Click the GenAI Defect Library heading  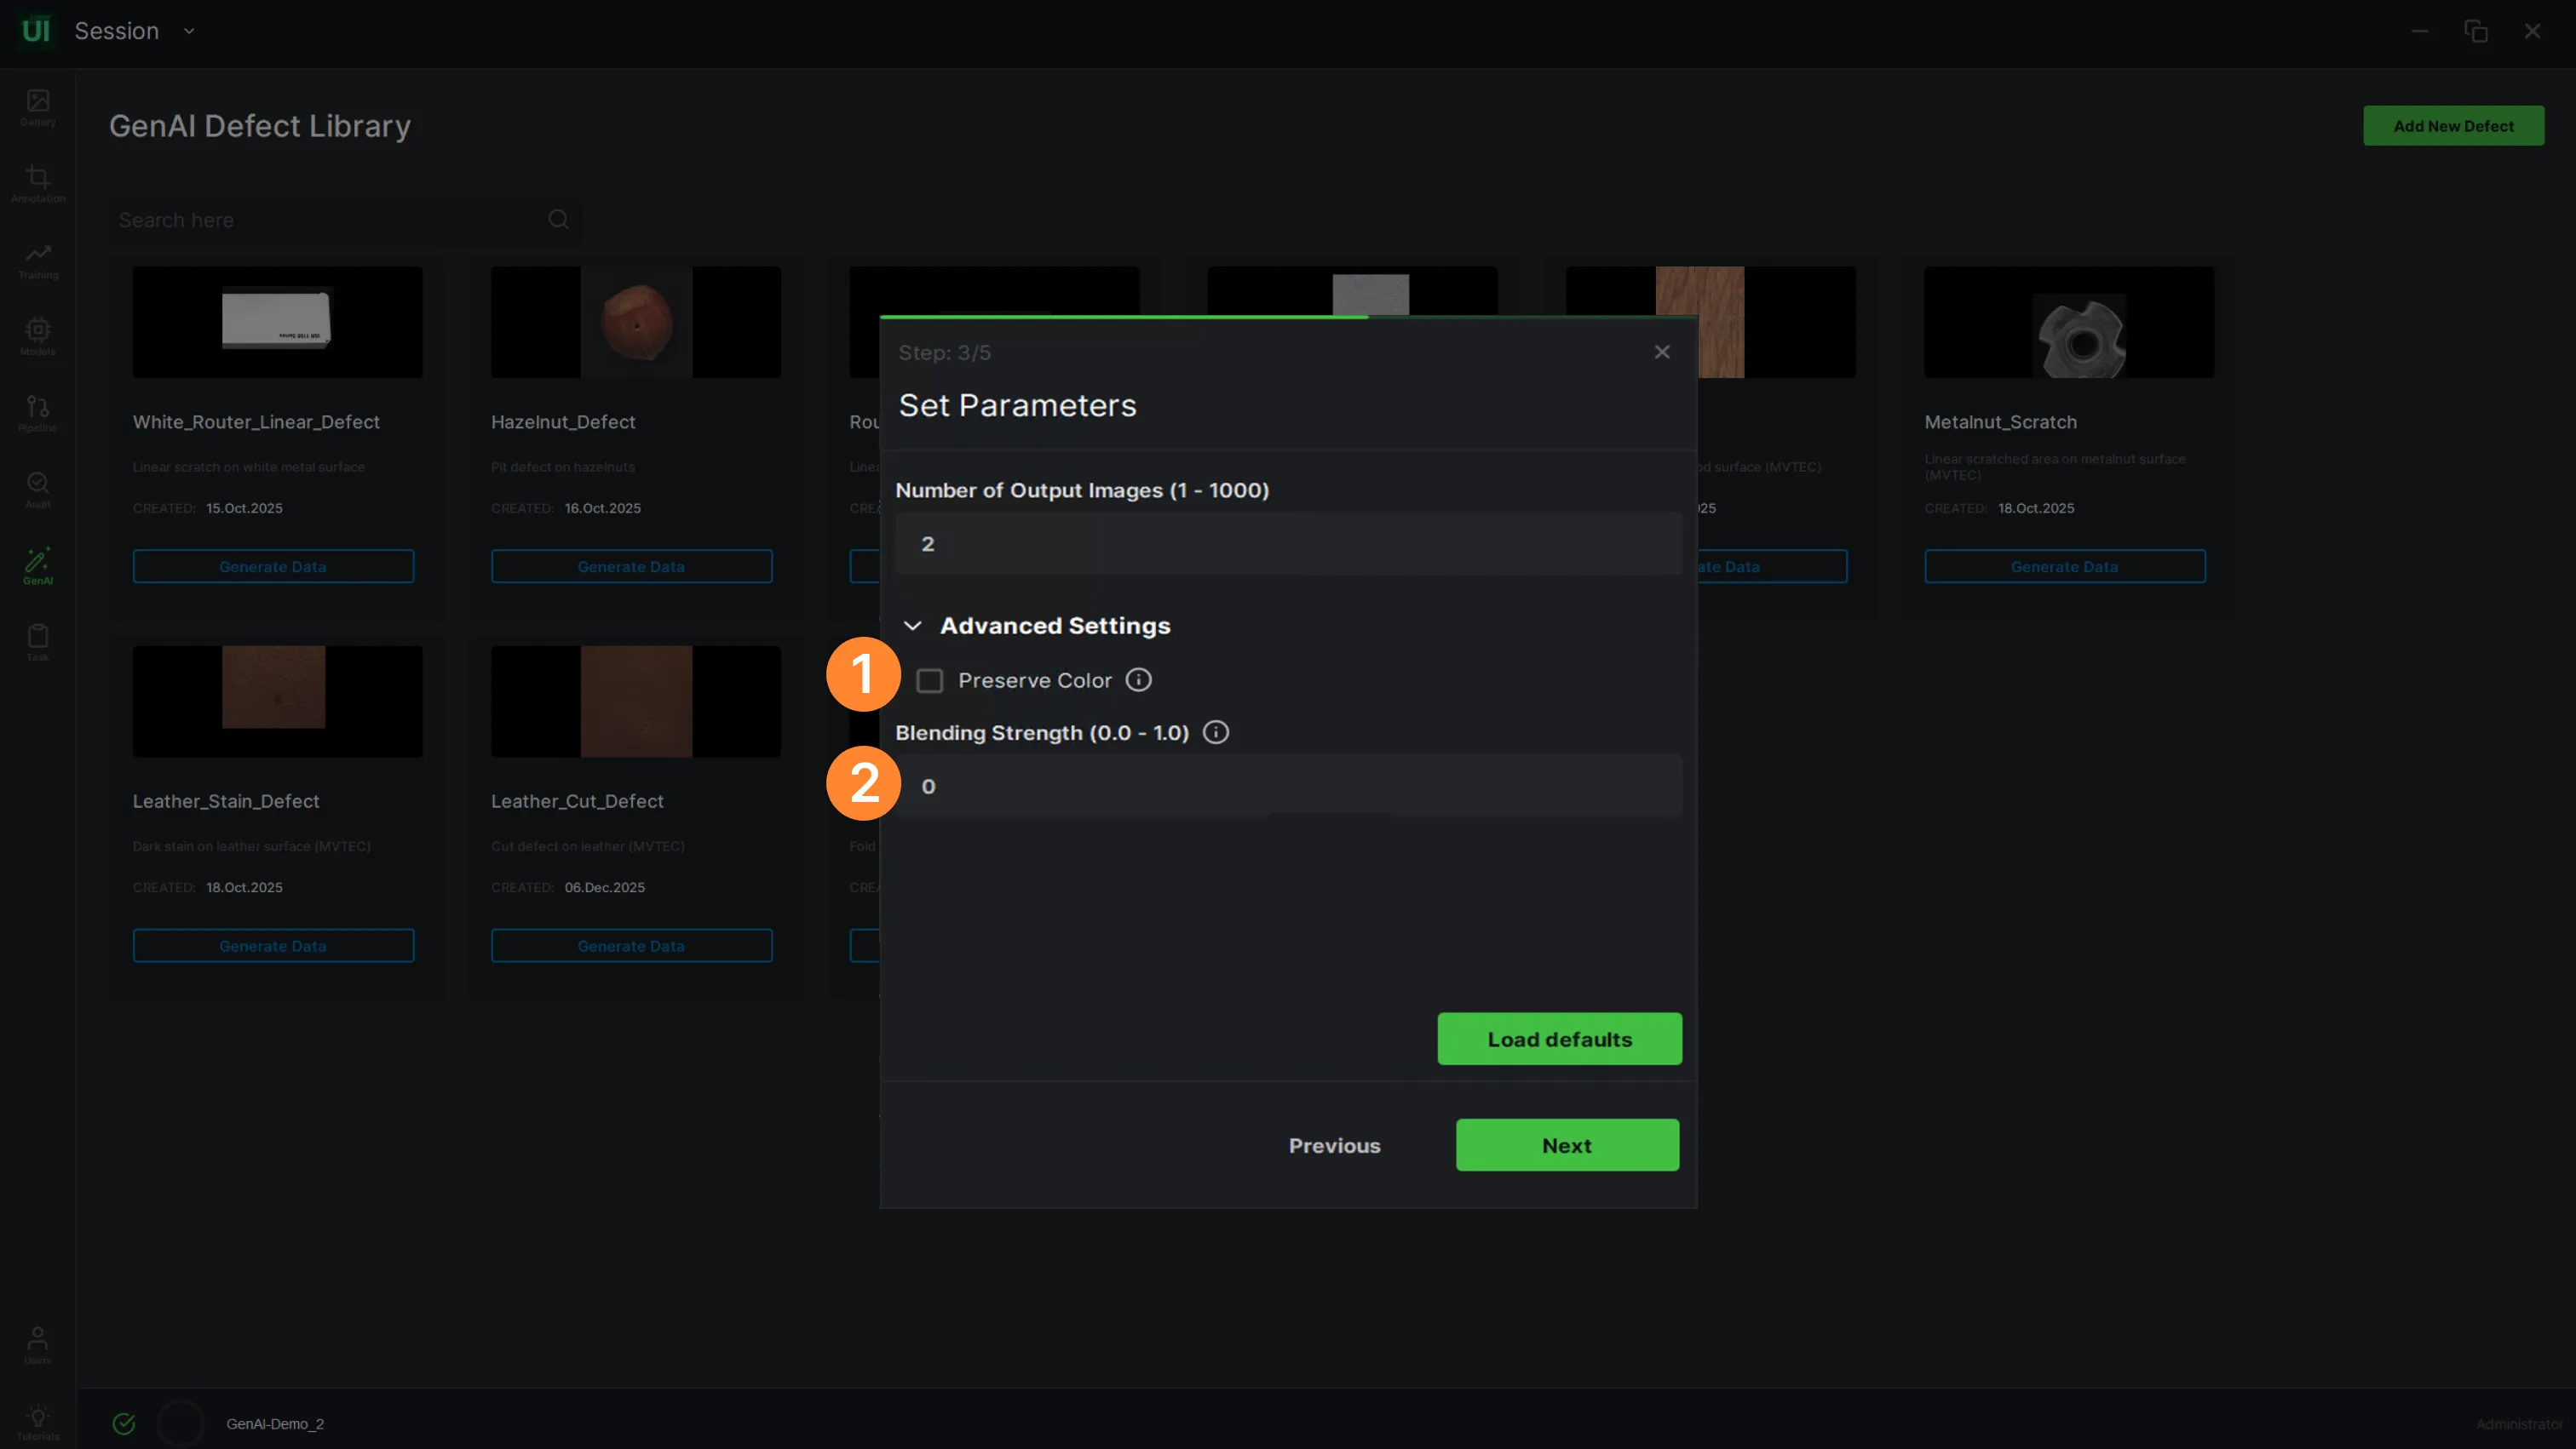[x=260, y=126]
